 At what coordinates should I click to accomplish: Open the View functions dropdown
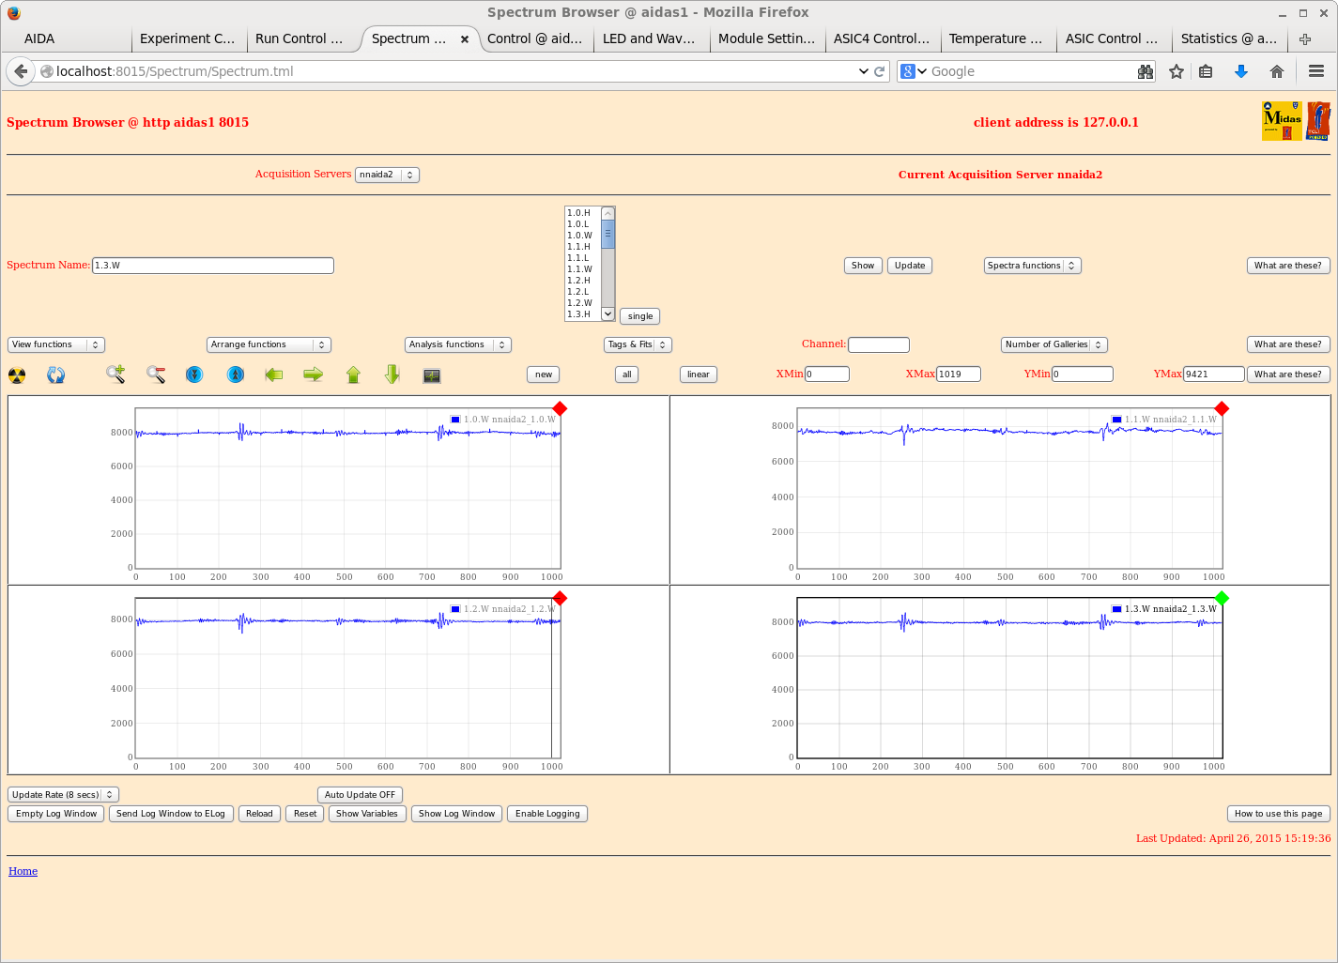tap(56, 344)
